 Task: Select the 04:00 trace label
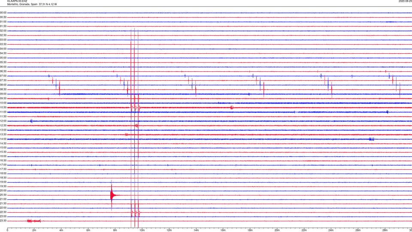tap(3, 49)
